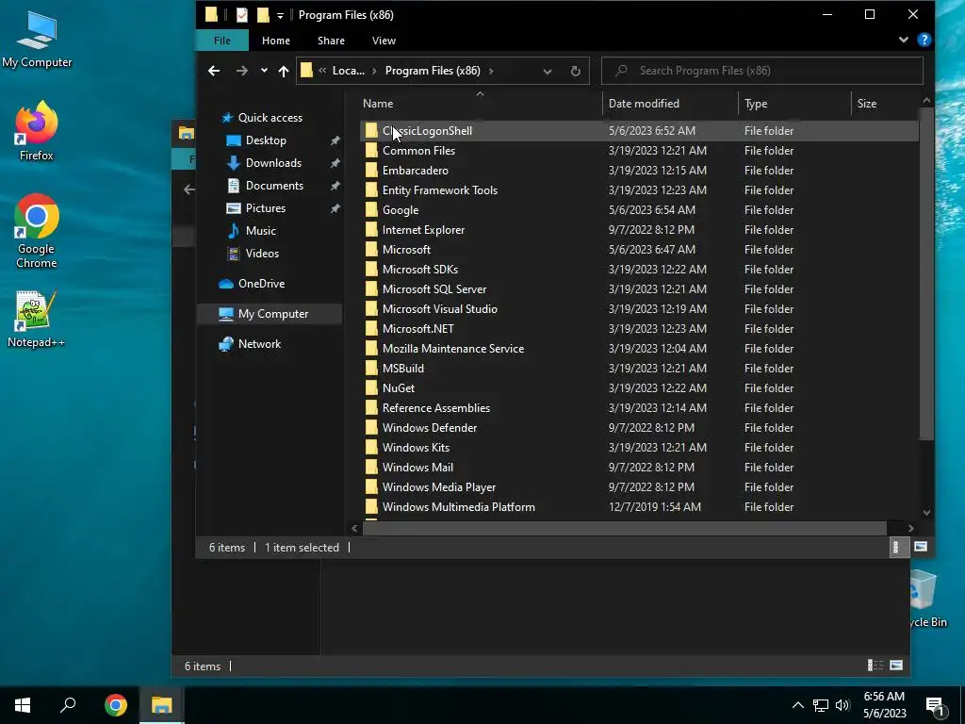Open the Home ribbon tab

[276, 41]
